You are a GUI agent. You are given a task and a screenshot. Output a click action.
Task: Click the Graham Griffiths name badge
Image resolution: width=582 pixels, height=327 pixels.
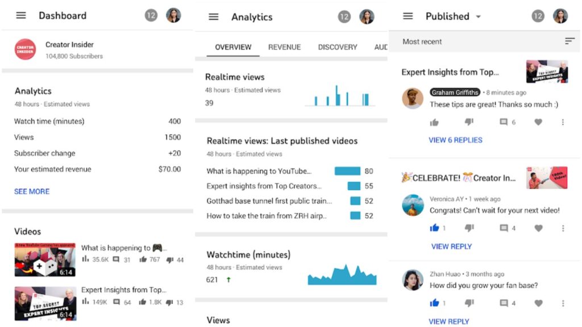455,92
